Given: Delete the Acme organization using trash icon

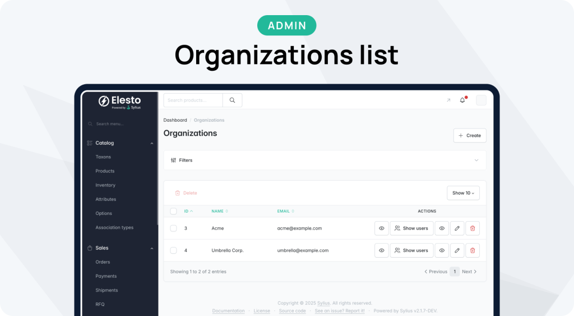Looking at the screenshot, I should point(473,228).
